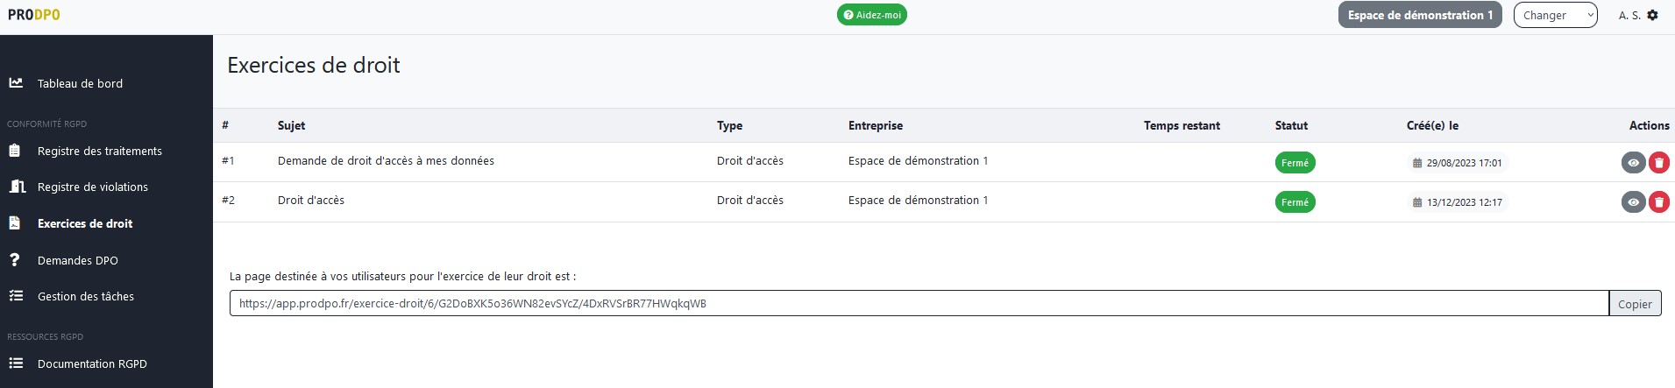Click the Registre de violations icon
Viewport: 1675px width, 388px height.
pos(17,187)
